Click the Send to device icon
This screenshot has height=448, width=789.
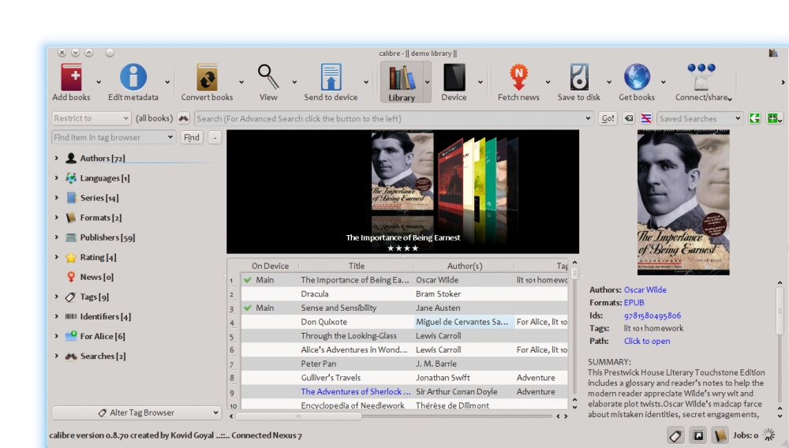tap(331, 77)
